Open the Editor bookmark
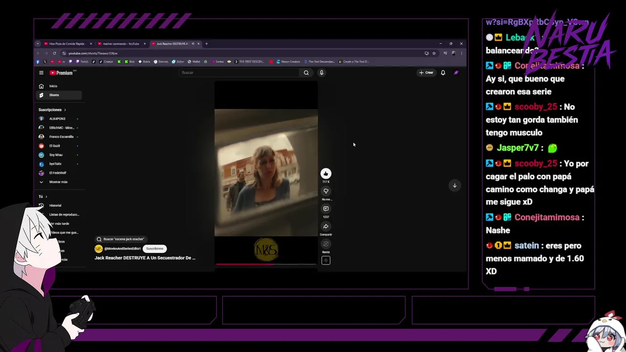This screenshot has width=626, height=352. click(178, 62)
